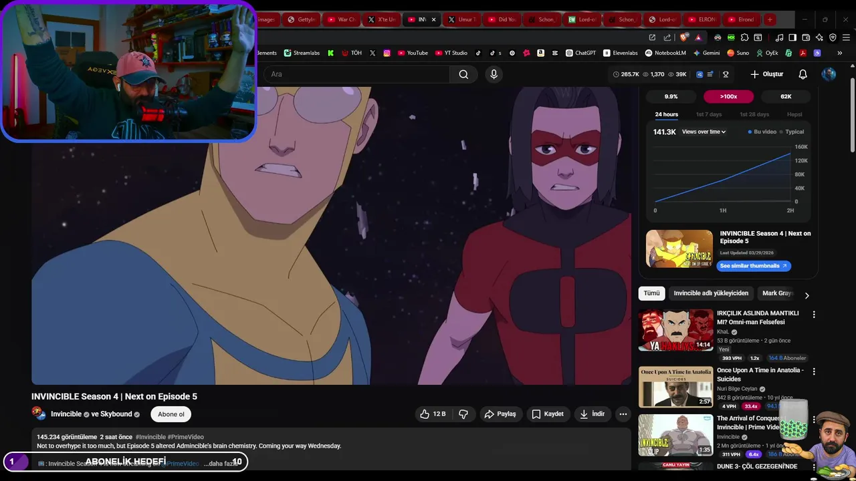The width and height of the screenshot is (856, 481).
Task: Open the Invincible channel name link
Action: (66, 414)
